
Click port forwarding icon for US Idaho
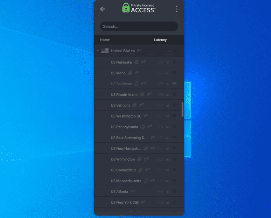coord(137,72)
